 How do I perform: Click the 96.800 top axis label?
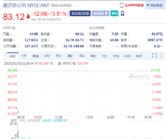[12, 70]
